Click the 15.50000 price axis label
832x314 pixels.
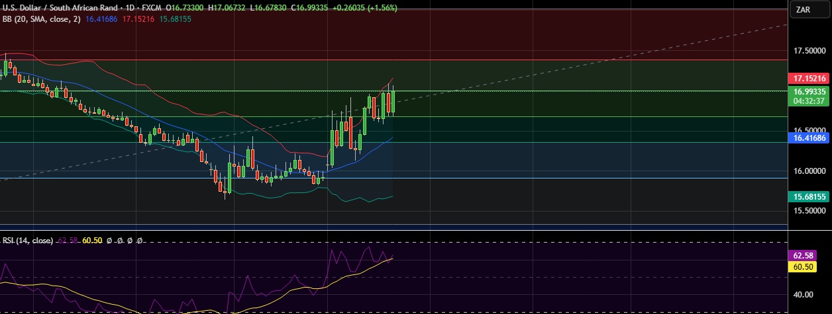coord(810,210)
